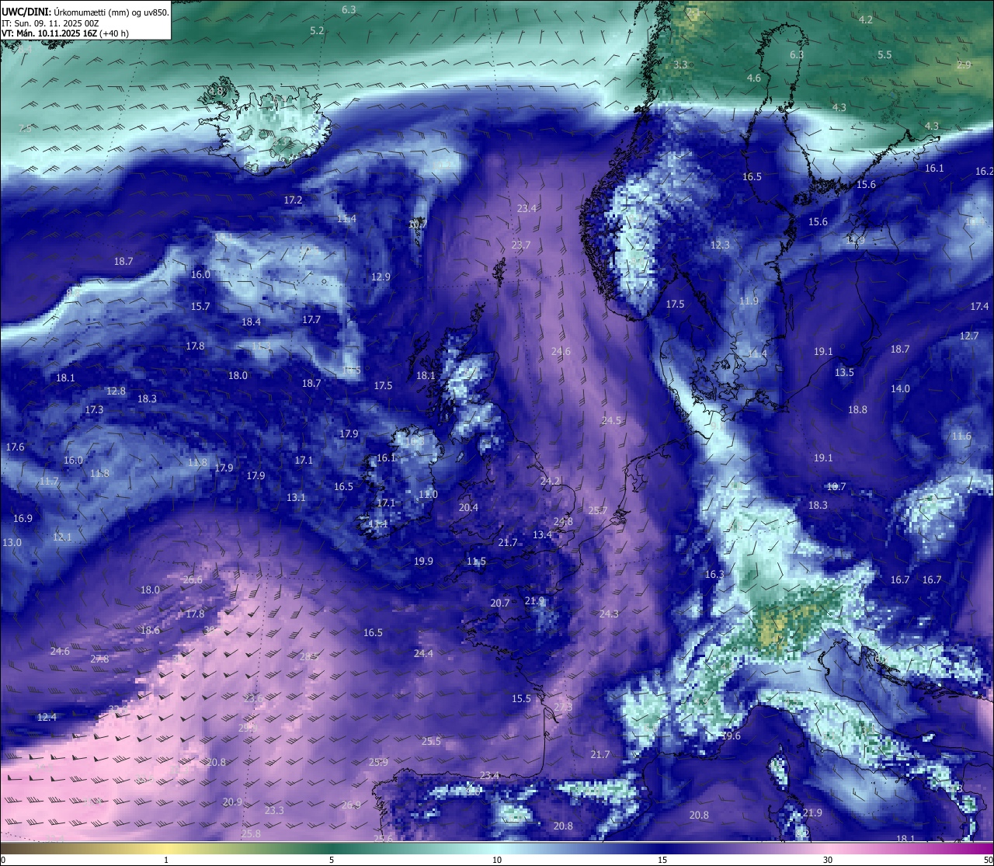
Task: Click the 2.9 value label
Action: coord(964,64)
